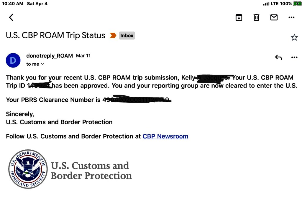Reply using the curved arrow icon
302x198 pixels.
pos(278,57)
